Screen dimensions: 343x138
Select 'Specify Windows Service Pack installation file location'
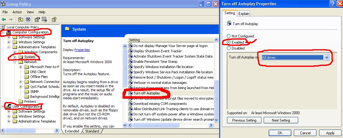pos(173,72)
